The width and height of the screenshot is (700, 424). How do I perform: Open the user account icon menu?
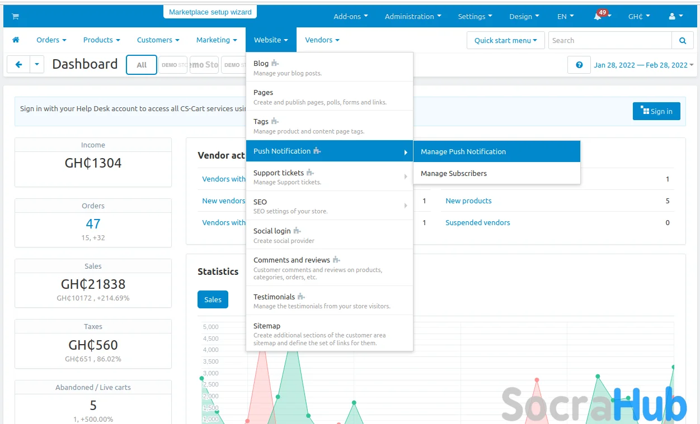[x=675, y=16]
